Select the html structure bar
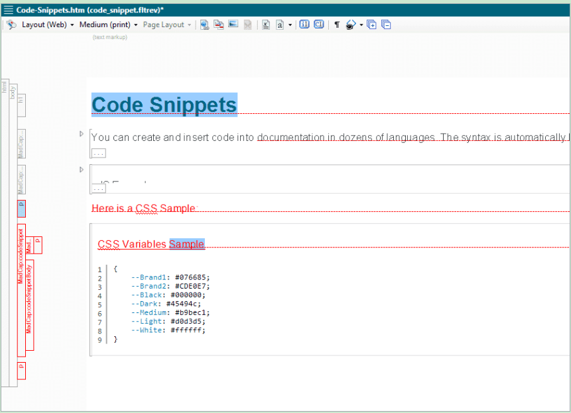 pyautogui.click(x=5, y=233)
